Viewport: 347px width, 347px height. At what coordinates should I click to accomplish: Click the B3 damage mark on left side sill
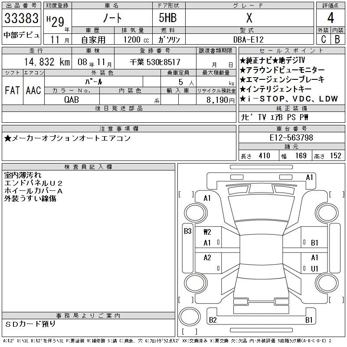tap(188, 231)
